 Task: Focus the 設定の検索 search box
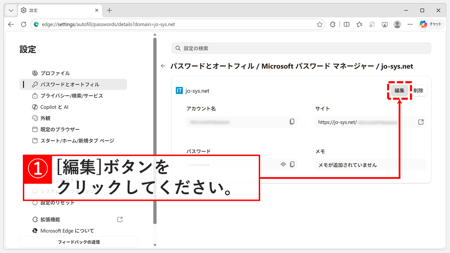[x=301, y=48]
